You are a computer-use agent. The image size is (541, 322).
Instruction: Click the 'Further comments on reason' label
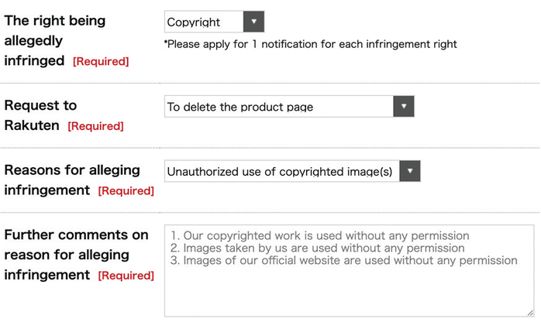click(76, 255)
